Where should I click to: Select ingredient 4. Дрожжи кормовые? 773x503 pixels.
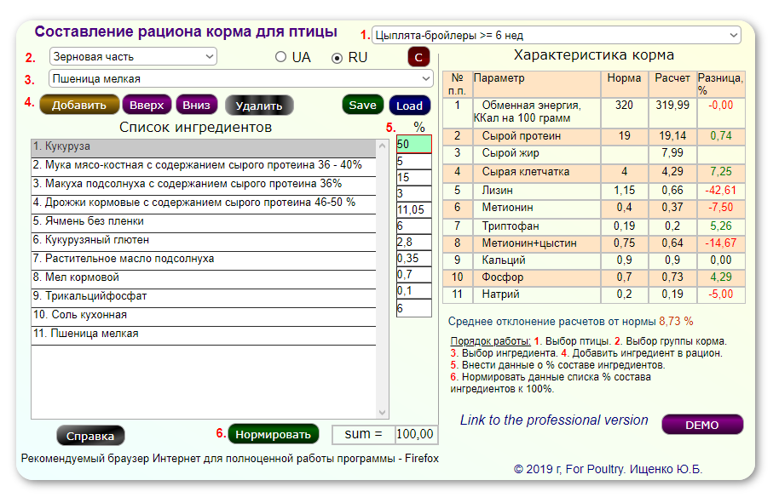tap(204, 203)
